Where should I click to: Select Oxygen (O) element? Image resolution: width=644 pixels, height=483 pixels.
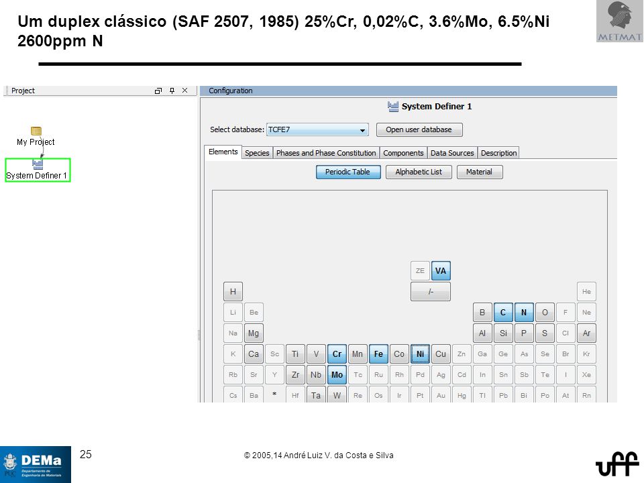(545, 313)
